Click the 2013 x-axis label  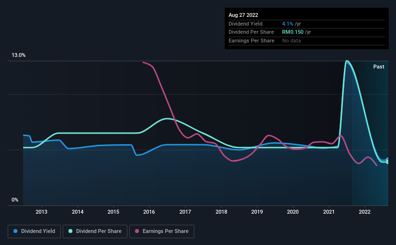pos(41,212)
